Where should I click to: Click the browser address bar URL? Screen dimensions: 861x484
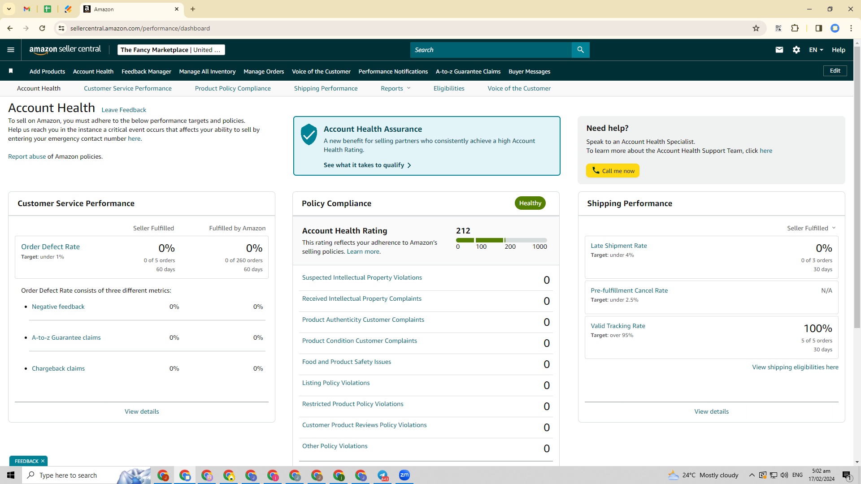(x=140, y=28)
